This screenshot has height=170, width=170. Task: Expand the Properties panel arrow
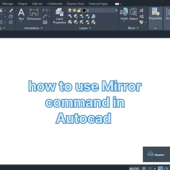point(155,28)
